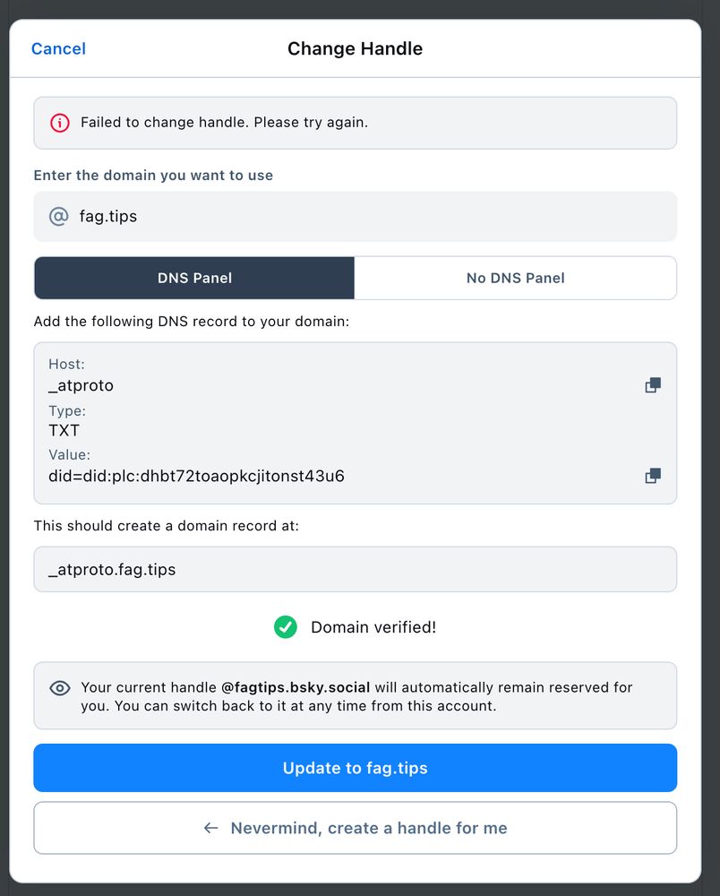The width and height of the screenshot is (720, 896).
Task: Copy the did=did:plc TXT value
Action: (653, 476)
